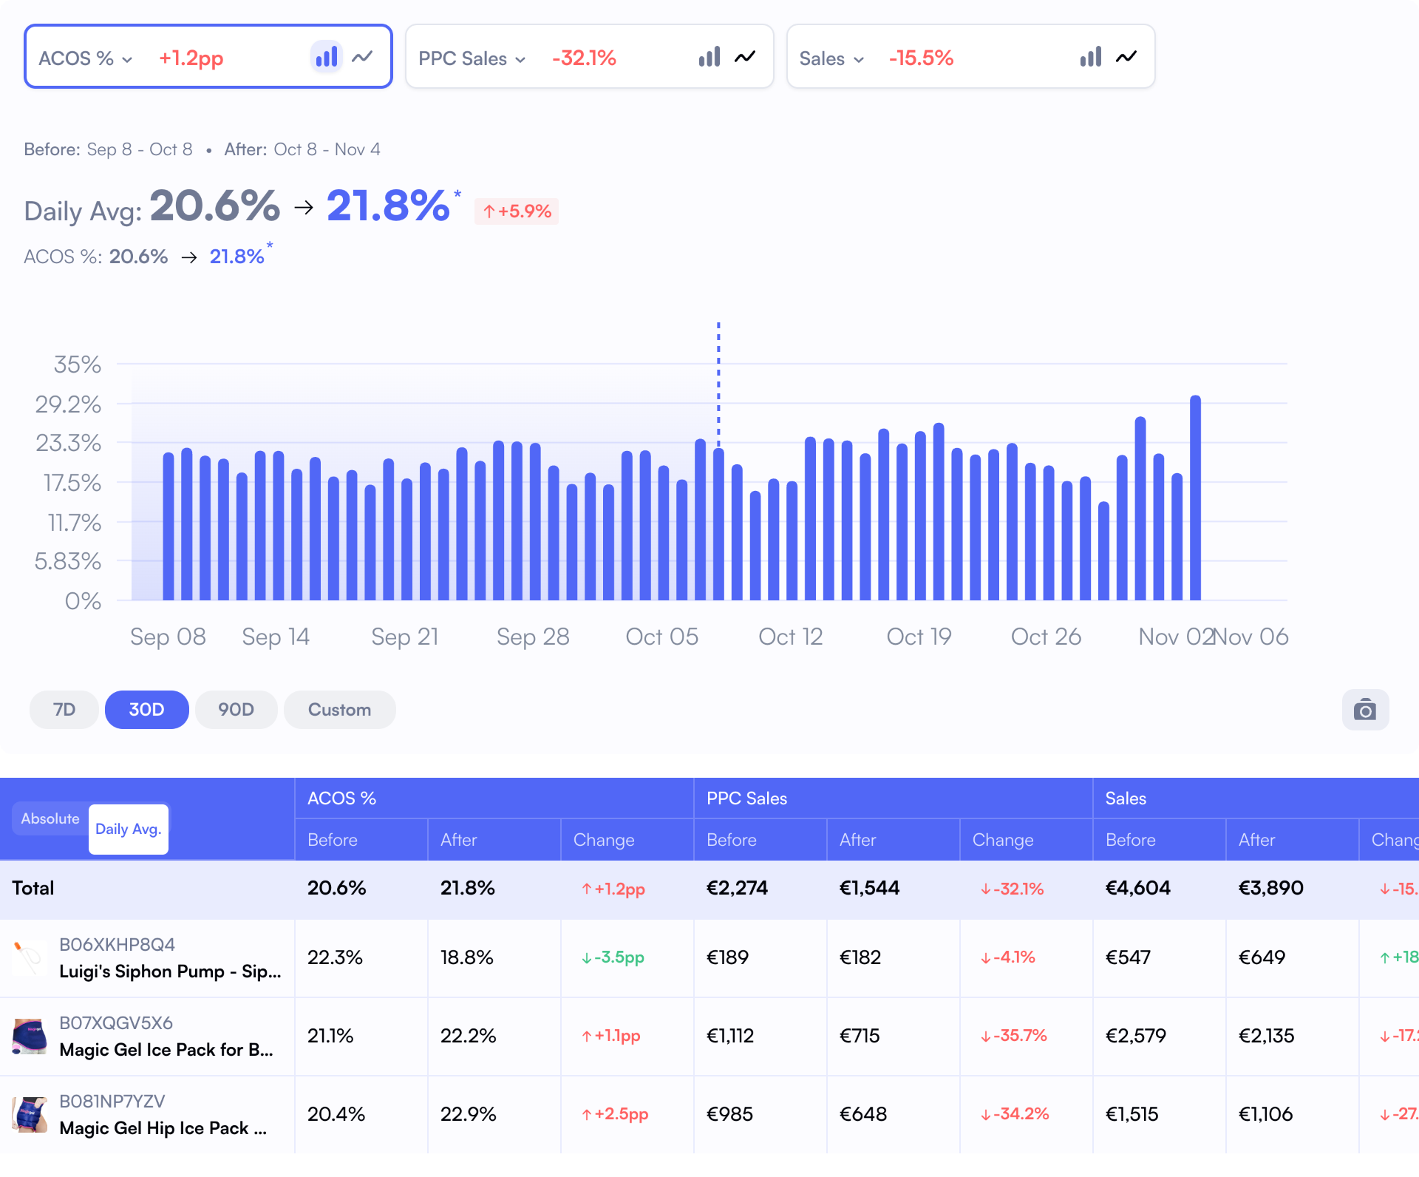This screenshot has width=1419, height=1177.
Task: Open product link B07XQGV5X6
Action: [116, 1023]
